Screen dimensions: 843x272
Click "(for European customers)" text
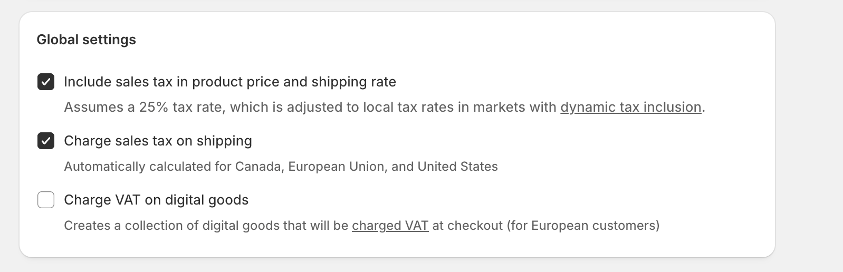tap(583, 226)
